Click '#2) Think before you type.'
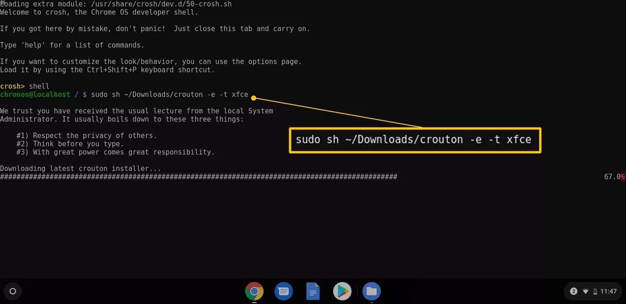The height and width of the screenshot is (304, 626). click(x=70, y=144)
